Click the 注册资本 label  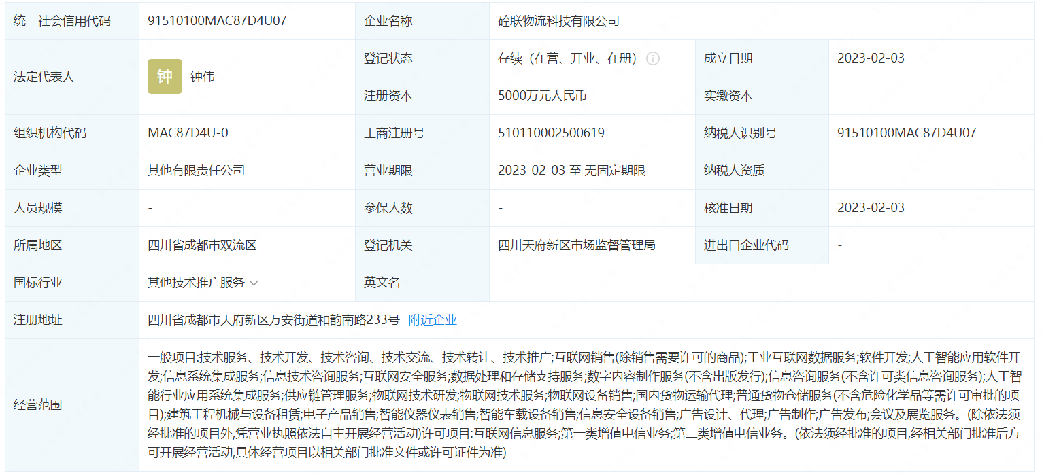tap(388, 96)
